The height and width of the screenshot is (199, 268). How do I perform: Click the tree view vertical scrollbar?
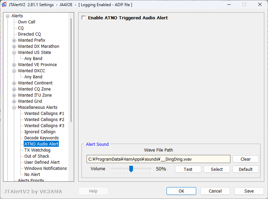coord(71,70)
